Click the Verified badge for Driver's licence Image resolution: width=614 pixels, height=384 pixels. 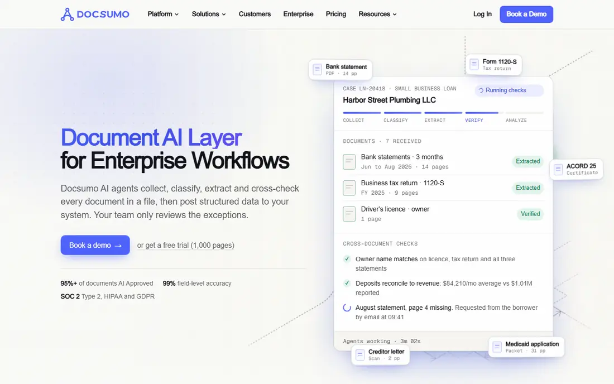[530, 214]
